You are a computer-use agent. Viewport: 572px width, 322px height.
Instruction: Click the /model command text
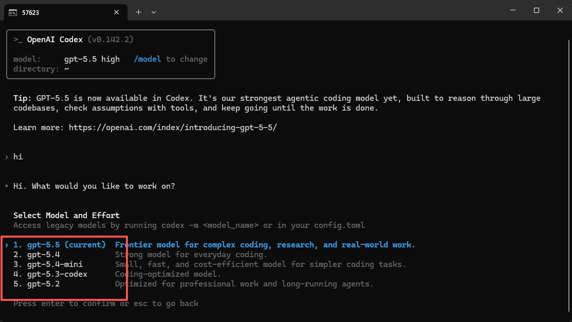[x=147, y=59]
